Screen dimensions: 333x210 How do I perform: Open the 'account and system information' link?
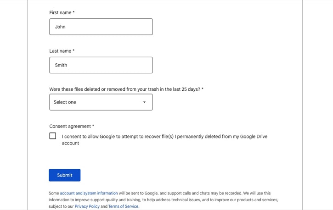tap(89, 193)
